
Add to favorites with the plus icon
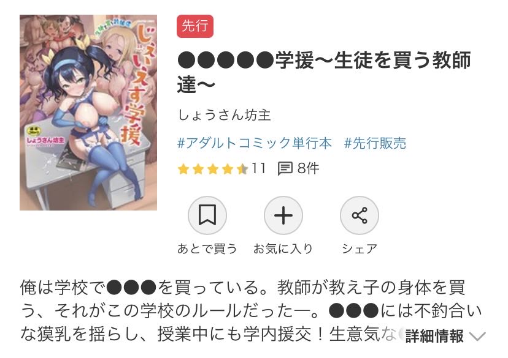coord(283,215)
